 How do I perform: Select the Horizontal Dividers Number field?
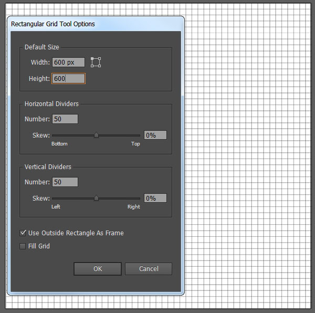65,119
